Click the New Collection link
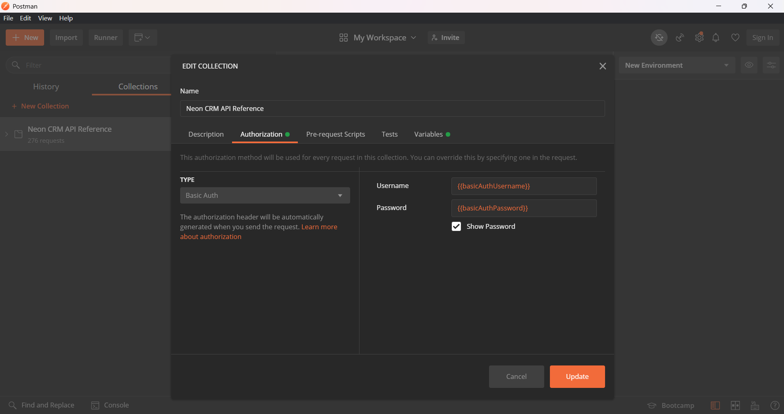This screenshot has height=414, width=784. (45, 106)
